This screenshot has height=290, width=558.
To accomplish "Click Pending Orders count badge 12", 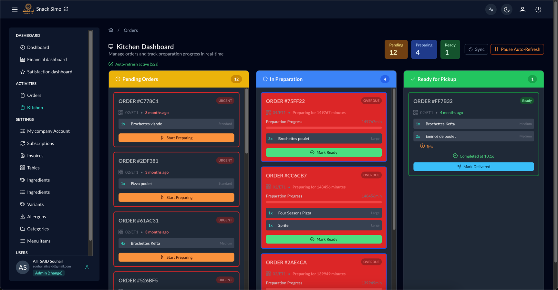I will (236, 79).
